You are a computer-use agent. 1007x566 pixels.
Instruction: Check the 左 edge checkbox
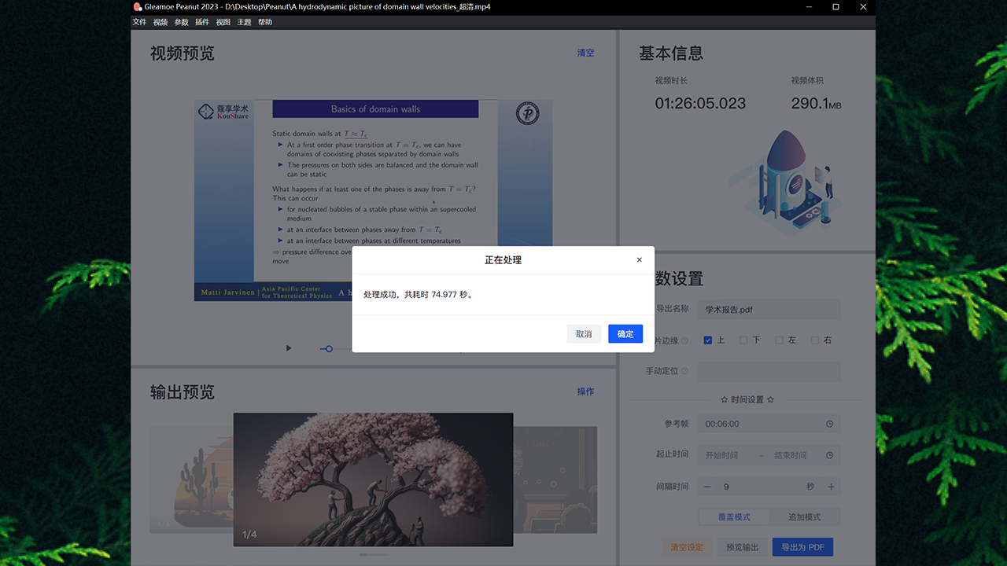(x=779, y=340)
